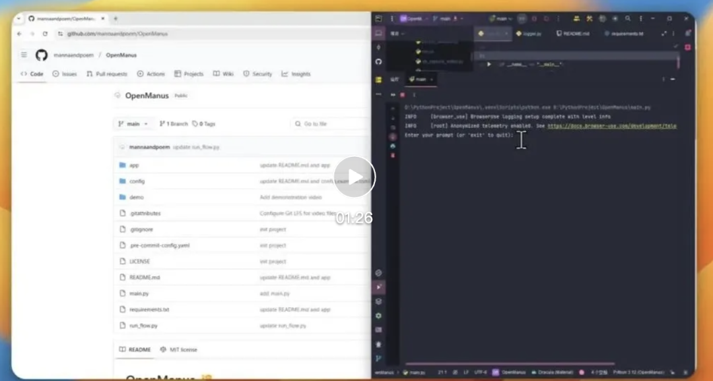The width and height of the screenshot is (713, 381).
Task: Select the MIT license tab
Action: 179,349
